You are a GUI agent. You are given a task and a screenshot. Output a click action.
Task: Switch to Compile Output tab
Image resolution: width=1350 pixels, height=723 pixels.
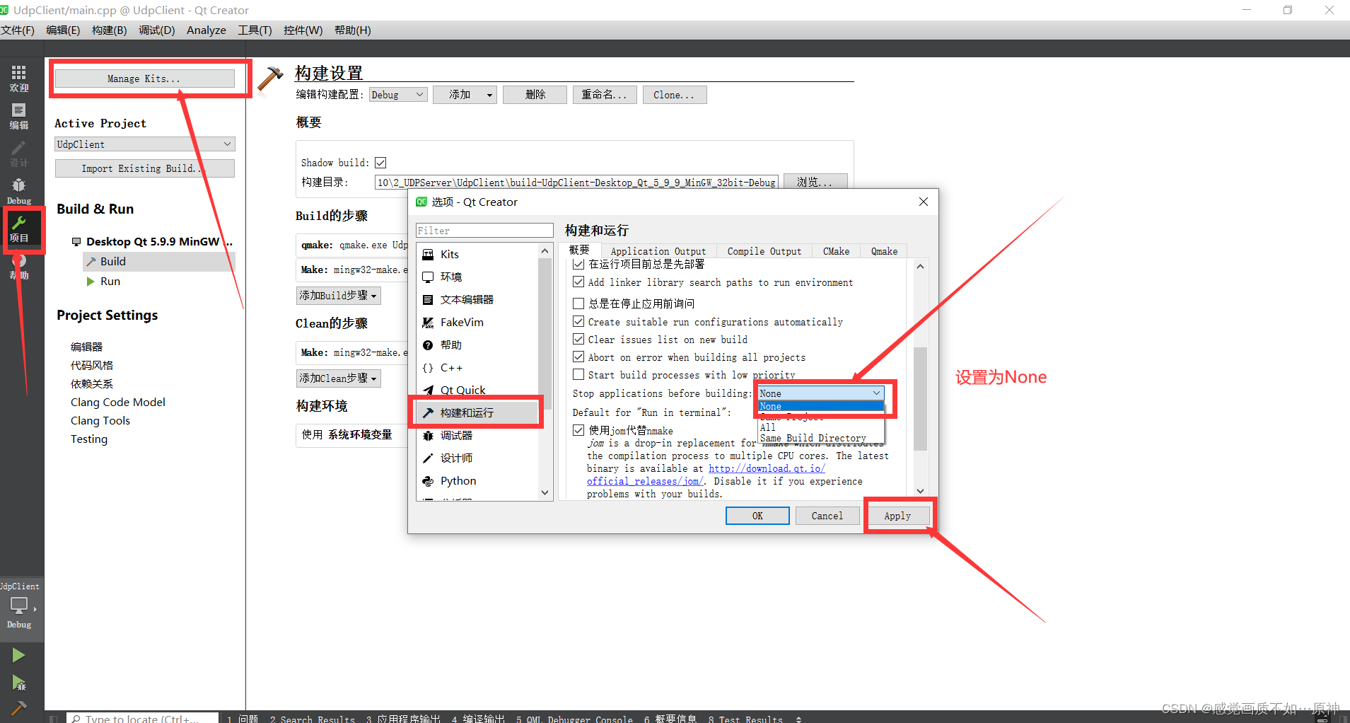tap(764, 251)
